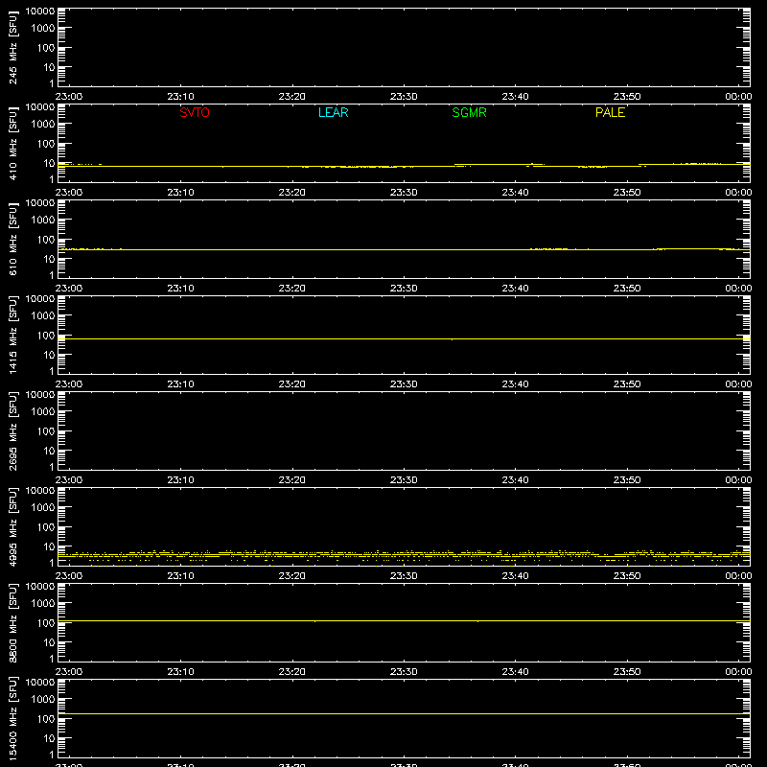Click the 100 tick on 610 MHz axis
767x767 pixels.
46,240
